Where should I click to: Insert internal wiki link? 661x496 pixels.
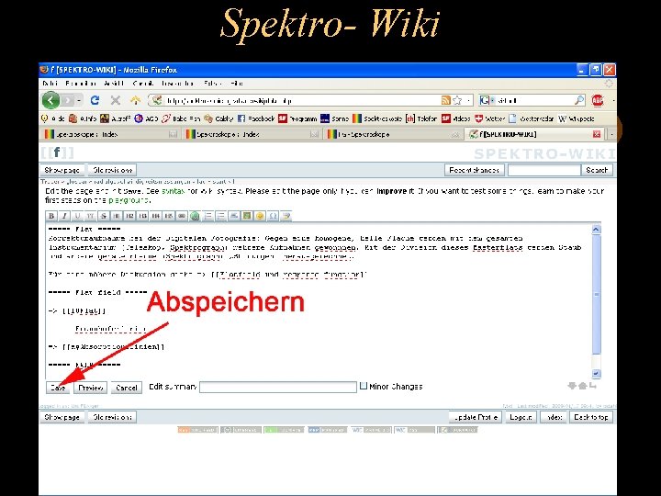click(182, 216)
